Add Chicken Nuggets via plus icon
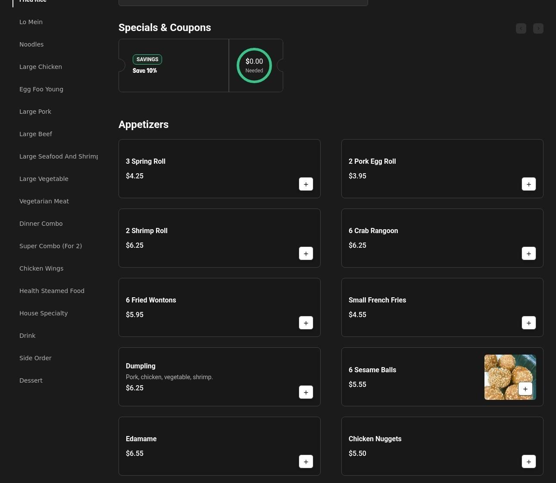Image resolution: width=556 pixels, height=483 pixels. 528,462
